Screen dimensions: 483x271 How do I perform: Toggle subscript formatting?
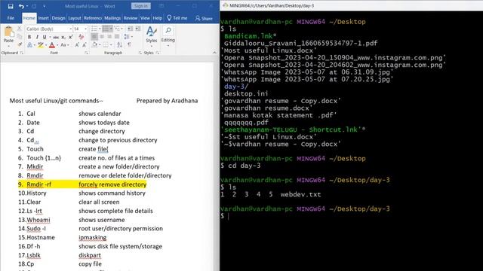pos(63,37)
